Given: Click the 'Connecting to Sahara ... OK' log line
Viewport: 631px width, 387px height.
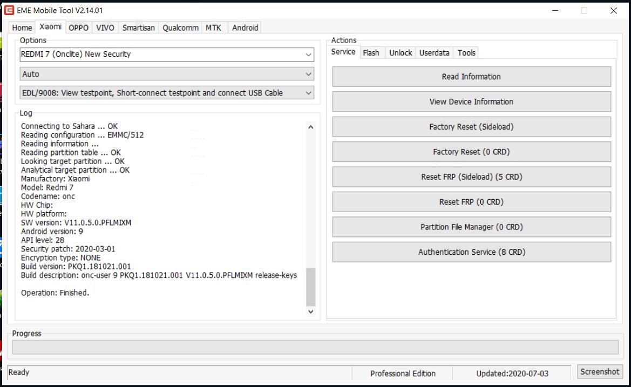Looking at the screenshot, I should pyautogui.click(x=69, y=126).
